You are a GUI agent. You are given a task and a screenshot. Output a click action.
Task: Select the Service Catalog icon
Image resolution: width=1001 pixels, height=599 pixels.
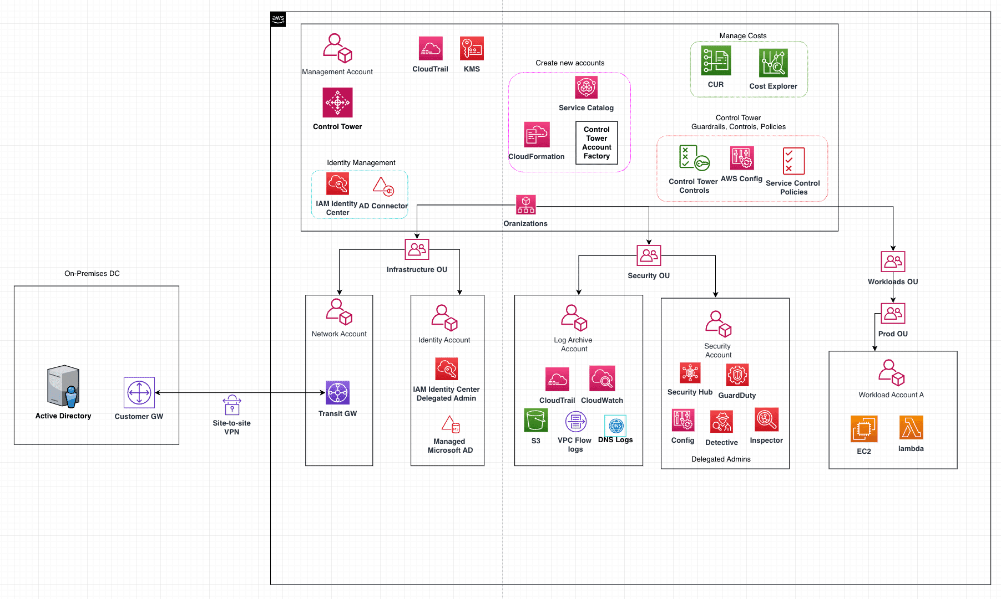coord(586,87)
